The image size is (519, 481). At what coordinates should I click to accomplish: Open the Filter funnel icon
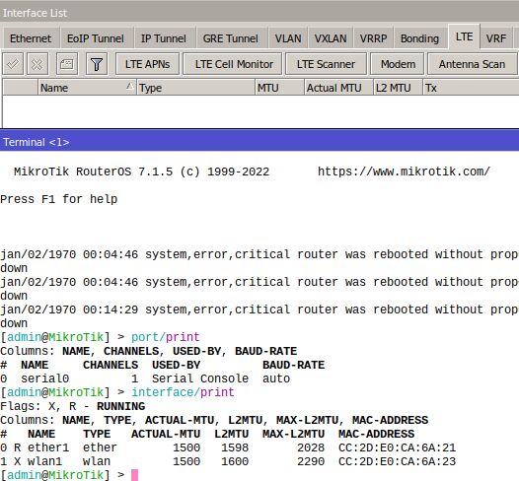[x=97, y=64]
